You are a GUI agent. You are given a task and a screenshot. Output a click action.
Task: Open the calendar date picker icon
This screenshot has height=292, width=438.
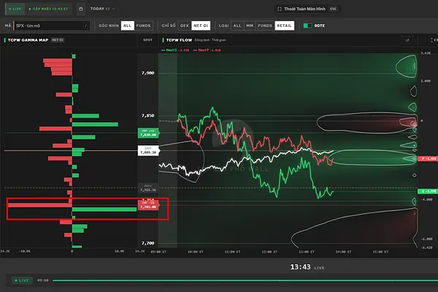pos(81,9)
